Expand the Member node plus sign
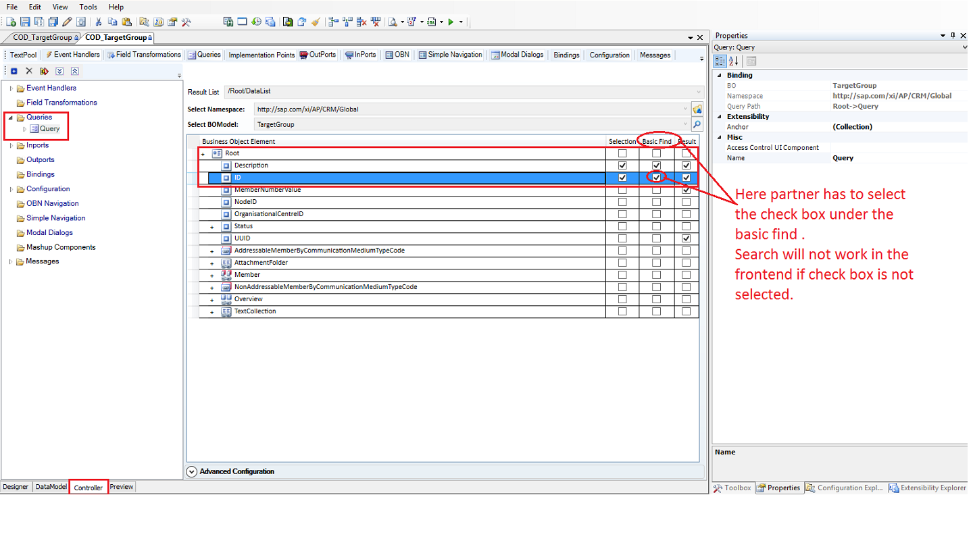 [212, 276]
